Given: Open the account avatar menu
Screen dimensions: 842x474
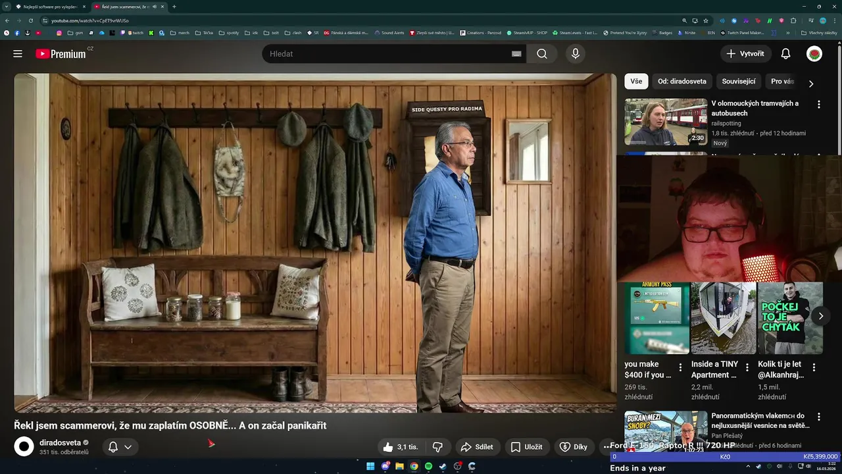Looking at the screenshot, I should coord(814,54).
